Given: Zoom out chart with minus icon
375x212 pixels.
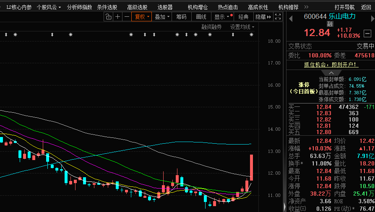Looking at the screenshot, I should pyautogui.click(x=126, y=17).
